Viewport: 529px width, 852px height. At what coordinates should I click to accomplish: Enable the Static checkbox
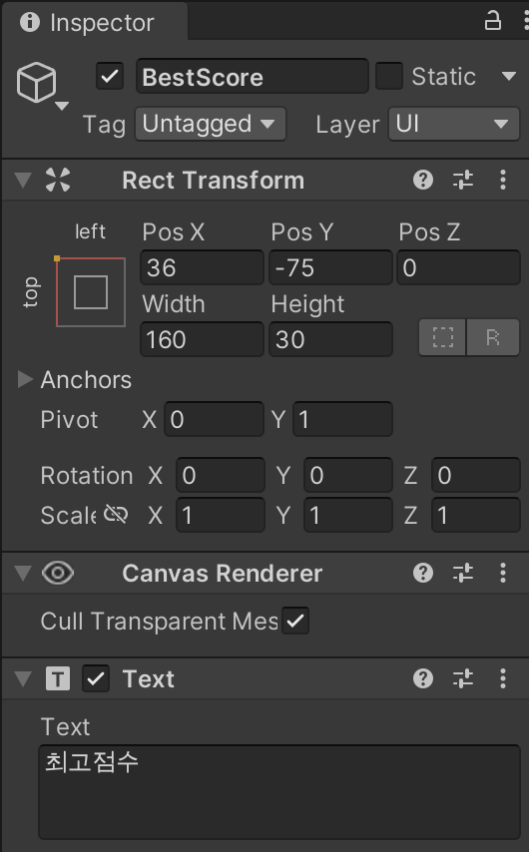point(389,76)
